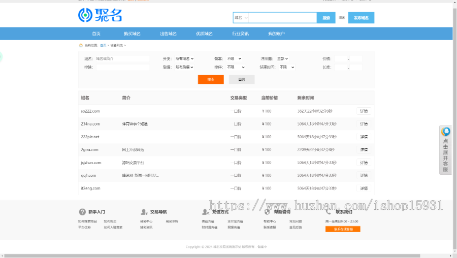Viewport: 457px width, 258px height.
Task: Click 域名中心 footer link
Action: pos(146,221)
